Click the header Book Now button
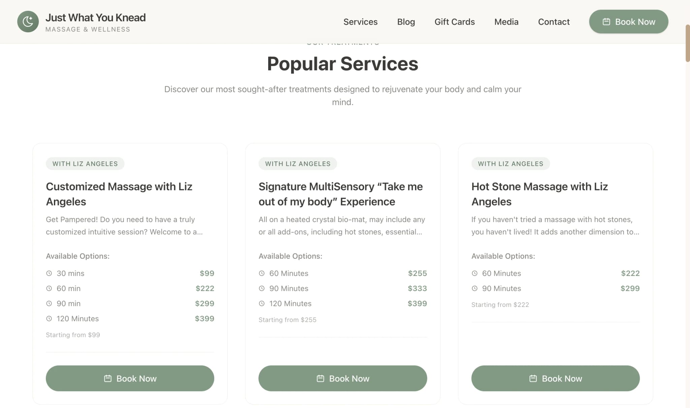The width and height of the screenshot is (690, 408). pyautogui.click(x=629, y=22)
